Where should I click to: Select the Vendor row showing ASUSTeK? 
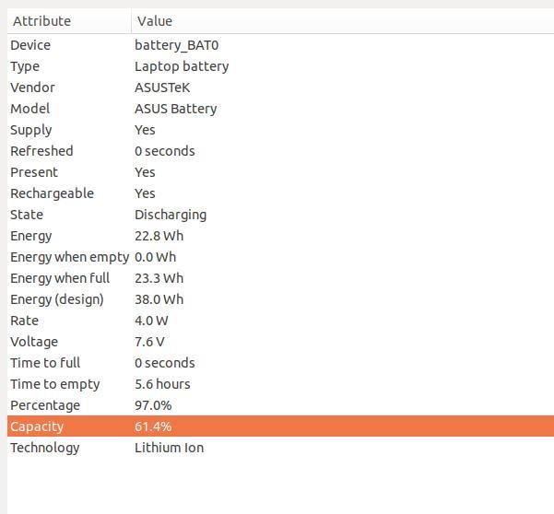280,88
